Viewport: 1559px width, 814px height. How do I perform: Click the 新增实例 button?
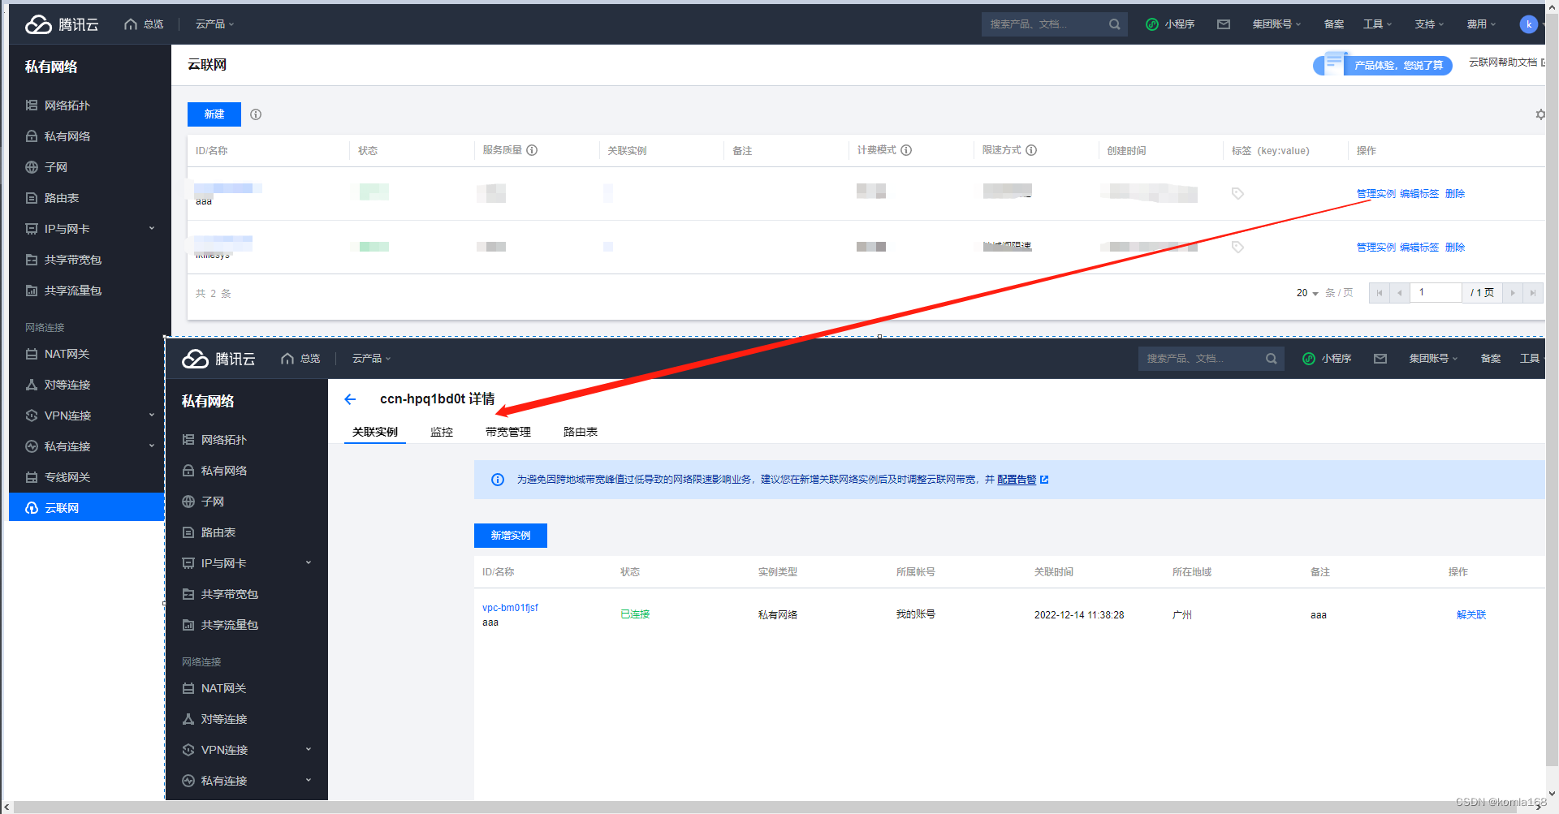tap(511, 536)
